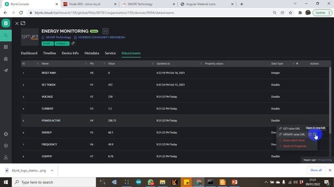The width and height of the screenshot is (334, 187).
Task: Open the grid templates icon in sidebar
Action: 6,47
